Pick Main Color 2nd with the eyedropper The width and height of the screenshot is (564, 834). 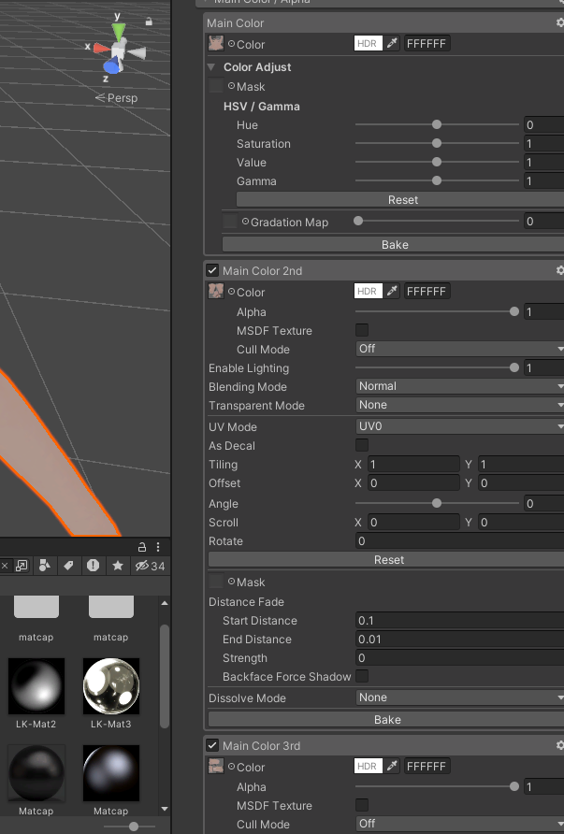click(x=392, y=292)
